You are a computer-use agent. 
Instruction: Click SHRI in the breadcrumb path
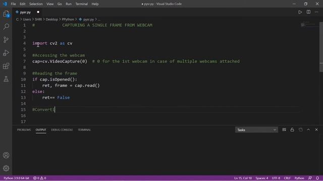click(38, 19)
